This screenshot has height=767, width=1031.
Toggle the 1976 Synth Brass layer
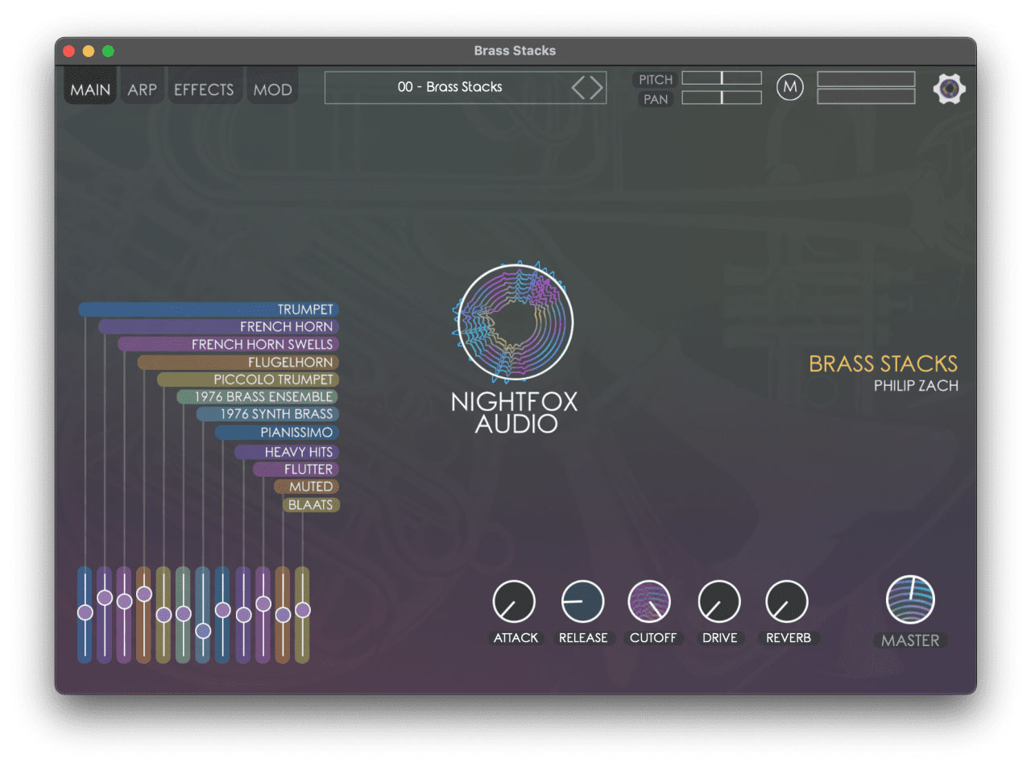click(276, 414)
